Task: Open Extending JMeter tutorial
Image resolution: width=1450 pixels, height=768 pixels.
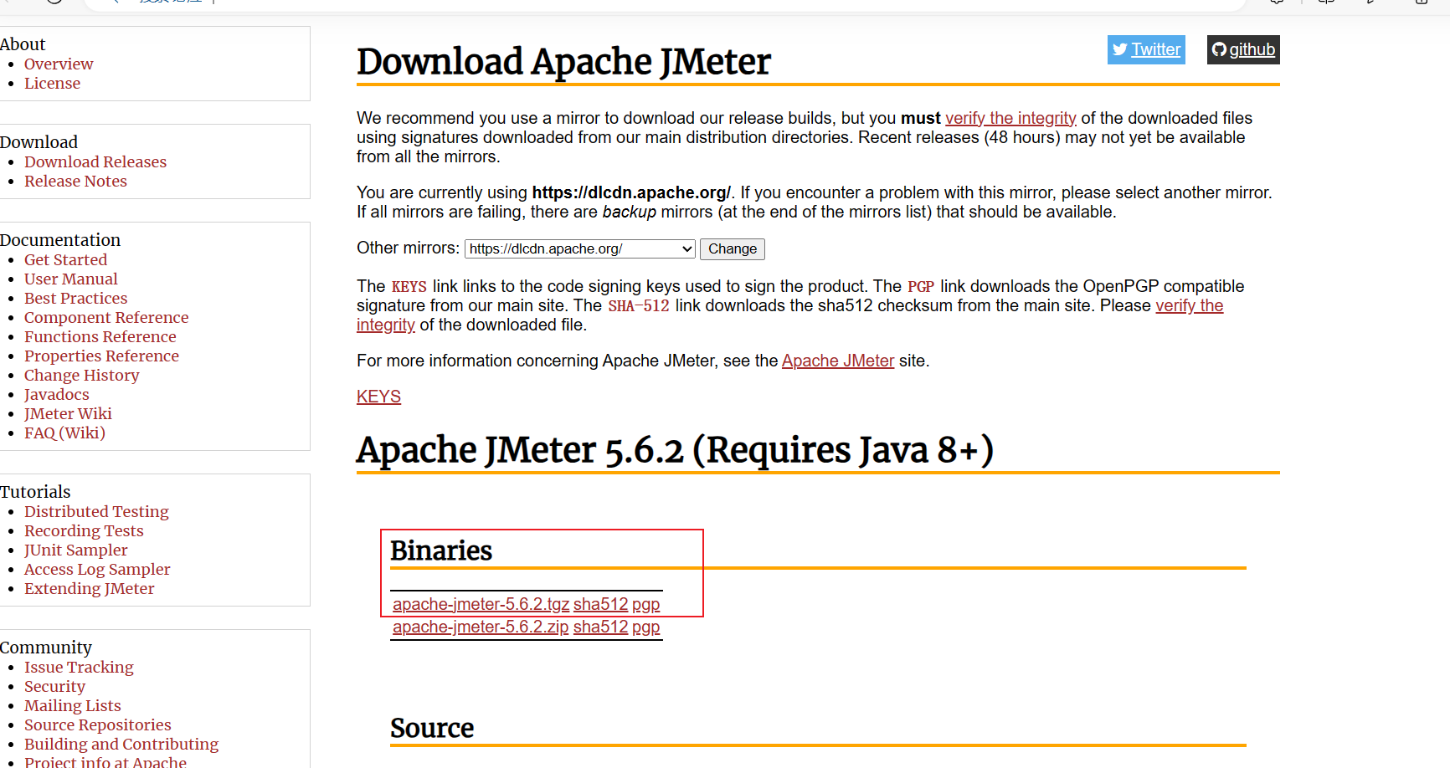Action: click(89, 589)
